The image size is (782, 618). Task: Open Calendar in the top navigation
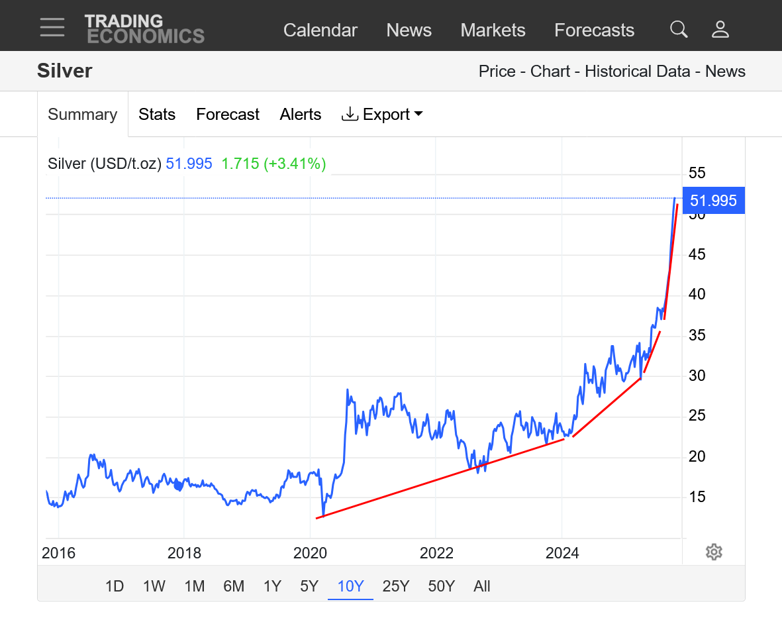point(320,30)
